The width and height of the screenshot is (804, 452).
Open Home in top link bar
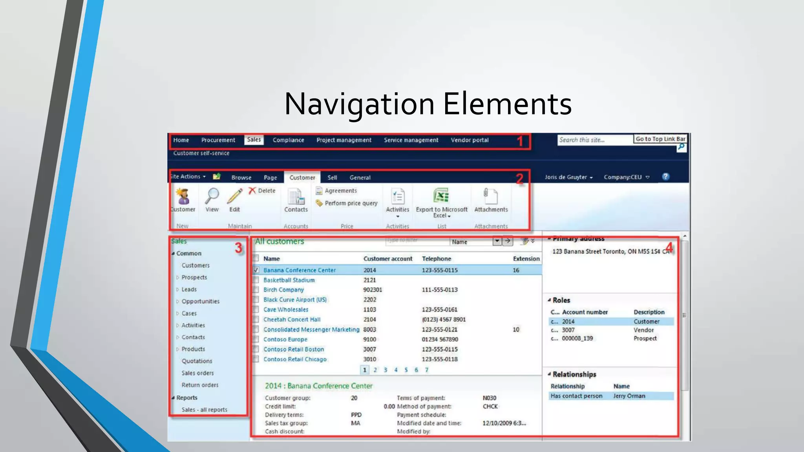coord(181,140)
